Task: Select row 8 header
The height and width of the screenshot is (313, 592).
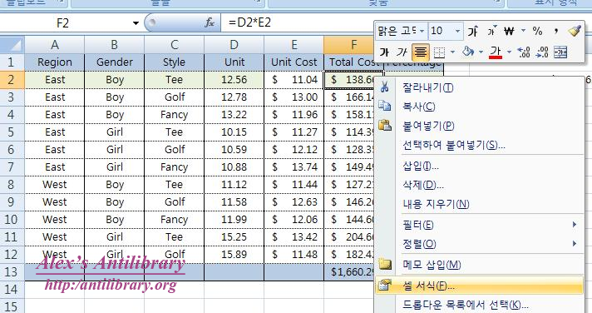Action: [12, 185]
